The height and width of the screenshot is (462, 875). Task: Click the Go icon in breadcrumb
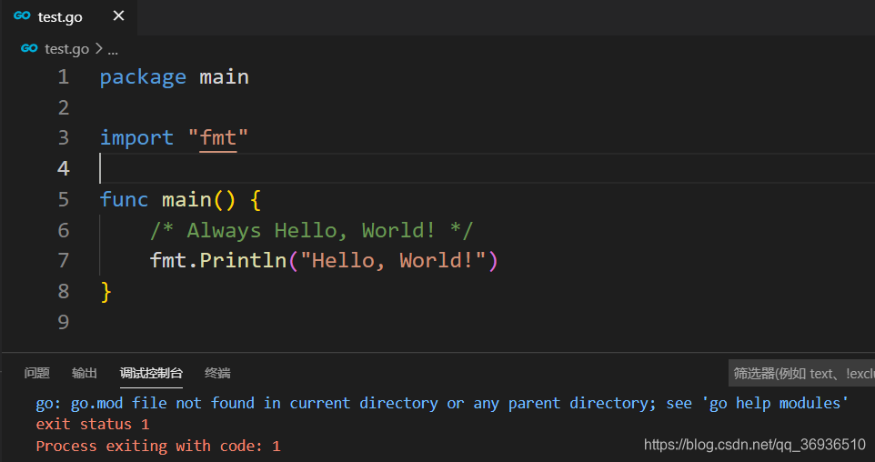click(29, 48)
